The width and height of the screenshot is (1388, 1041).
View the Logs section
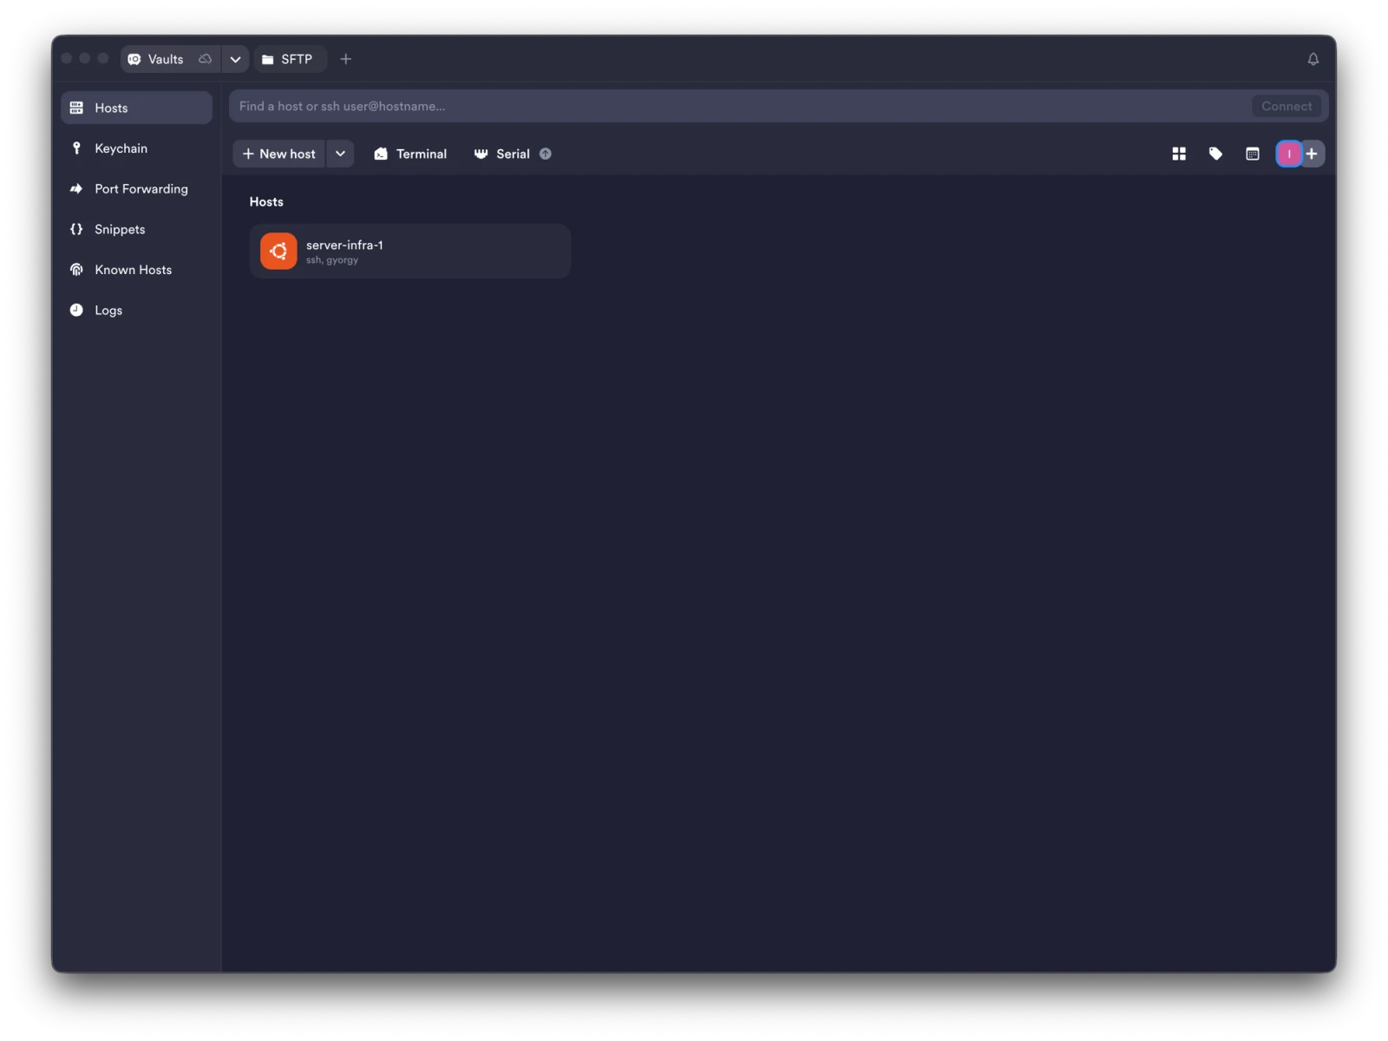[136, 310]
